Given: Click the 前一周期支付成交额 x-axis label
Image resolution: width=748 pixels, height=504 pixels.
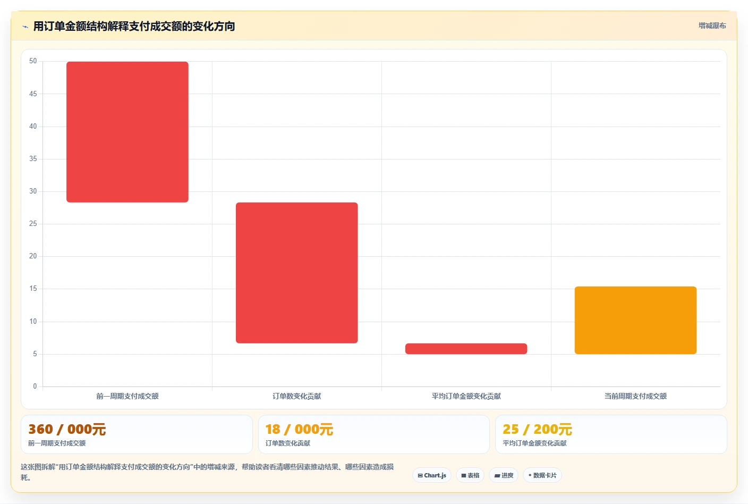Looking at the screenshot, I should (x=127, y=396).
